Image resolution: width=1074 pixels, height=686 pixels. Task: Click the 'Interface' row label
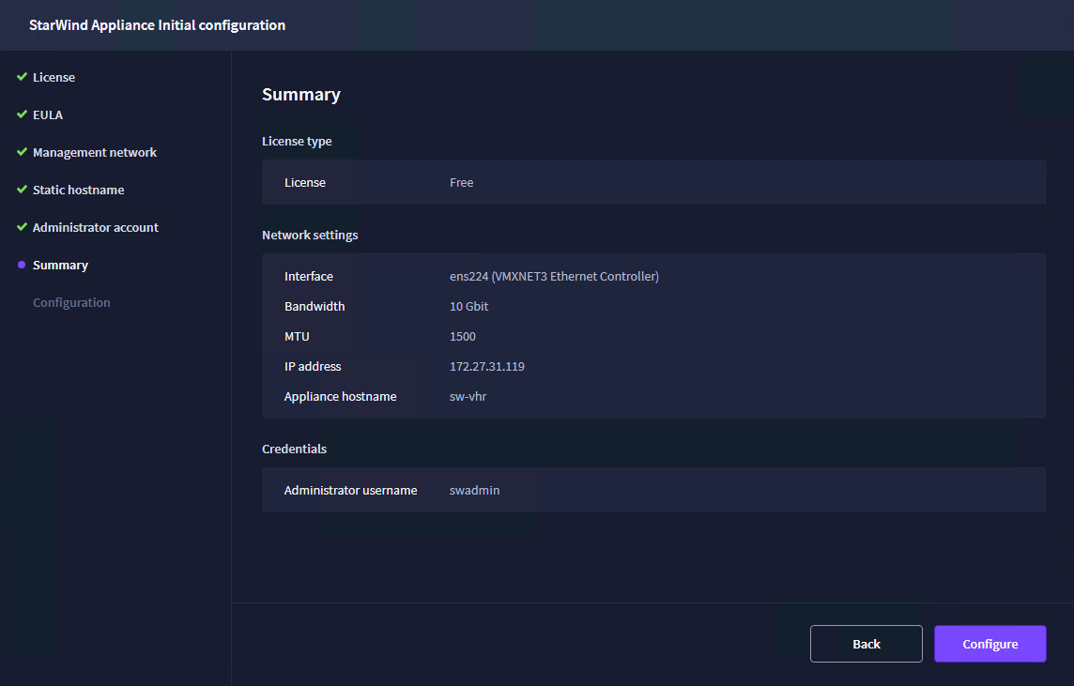308,277
